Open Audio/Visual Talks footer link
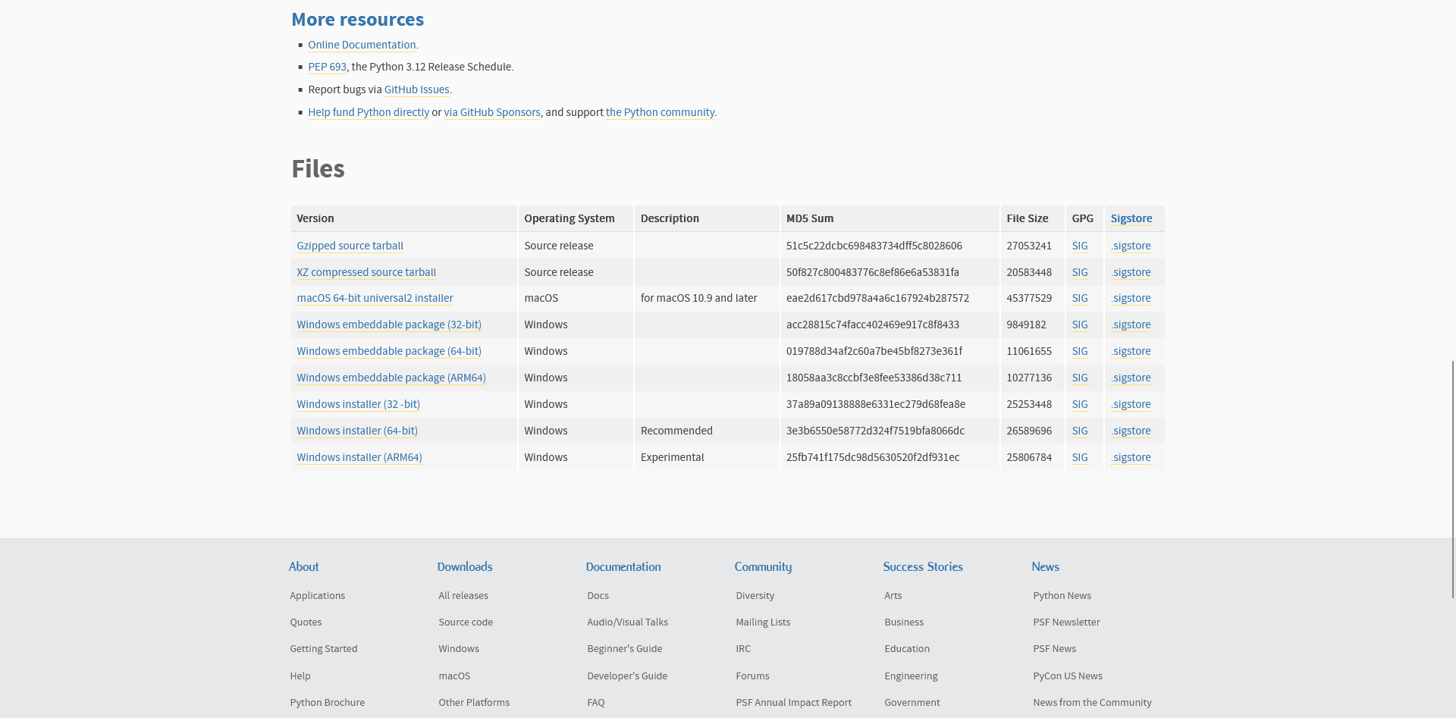Screen dimensions: 1456x718 coord(627,622)
